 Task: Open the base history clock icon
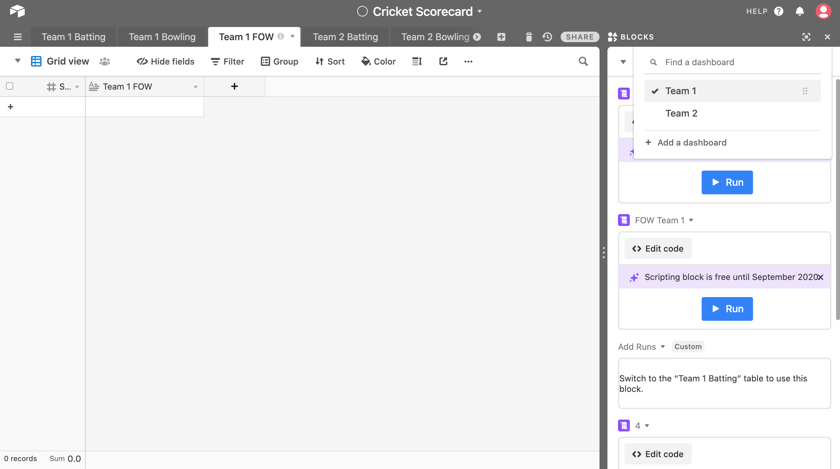(547, 37)
